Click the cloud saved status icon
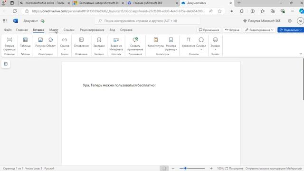Viewport: 304px width, 171px height. tap(42, 21)
